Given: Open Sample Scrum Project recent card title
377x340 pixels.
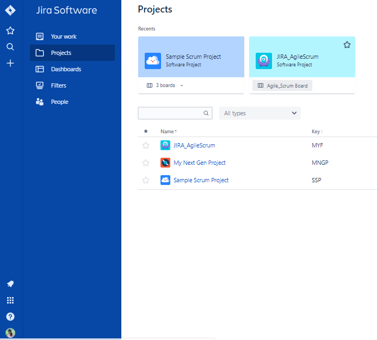Looking at the screenshot, I should tap(193, 57).
